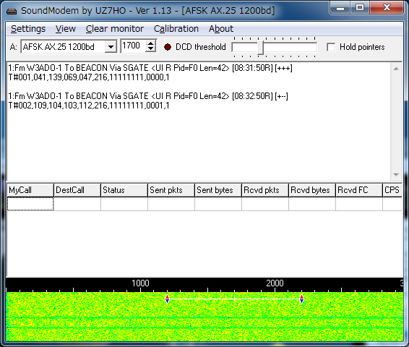Click the telemetry line starting T#001
The width and height of the screenshot is (409, 347).
click(89, 77)
